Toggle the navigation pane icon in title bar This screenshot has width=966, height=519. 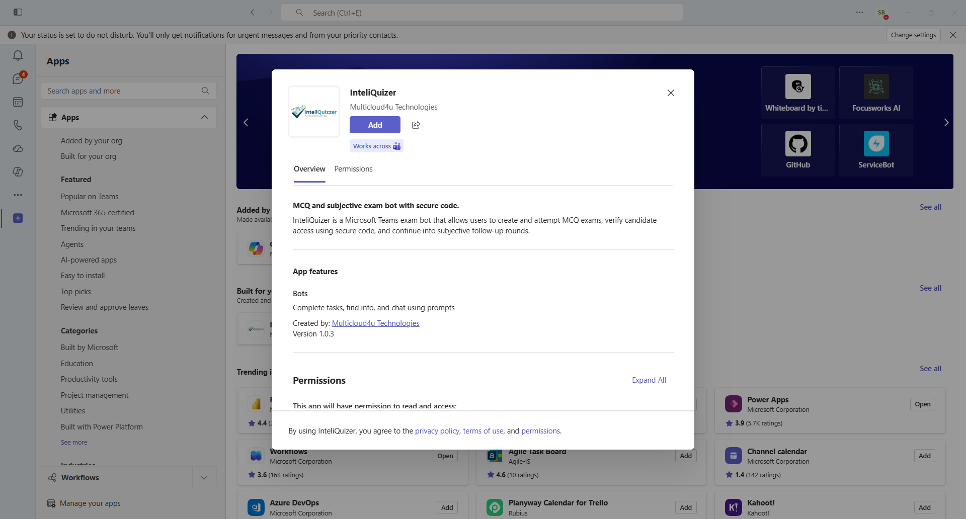click(18, 12)
